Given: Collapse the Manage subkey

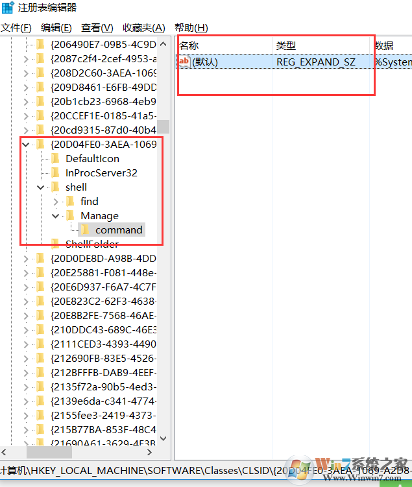Looking at the screenshot, I should pyautogui.click(x=56, y=216).
